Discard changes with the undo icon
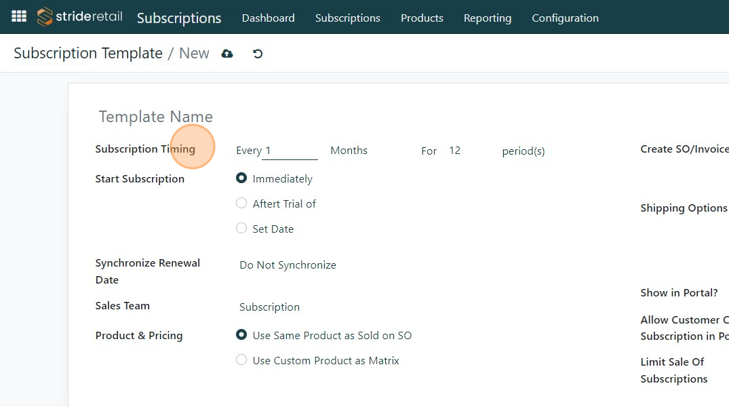This screenshot has width=729, height=407. pyautogui.click(x=258, y=54)
